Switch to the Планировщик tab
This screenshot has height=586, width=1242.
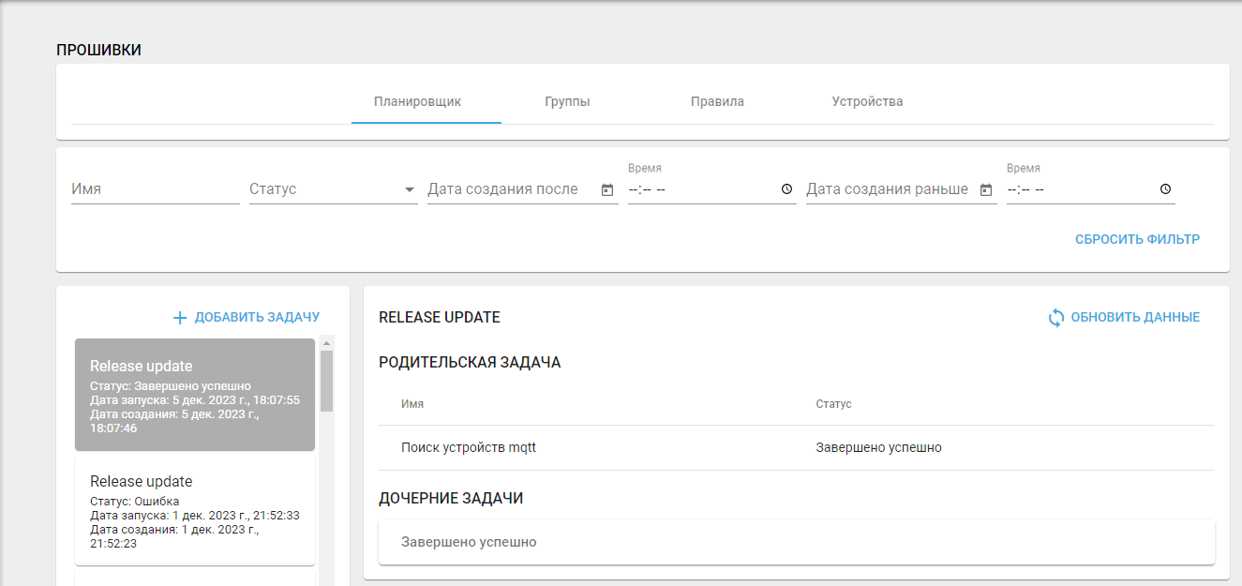click(417, 101)
